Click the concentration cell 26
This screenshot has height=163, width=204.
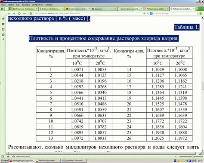tap(129, 138)
